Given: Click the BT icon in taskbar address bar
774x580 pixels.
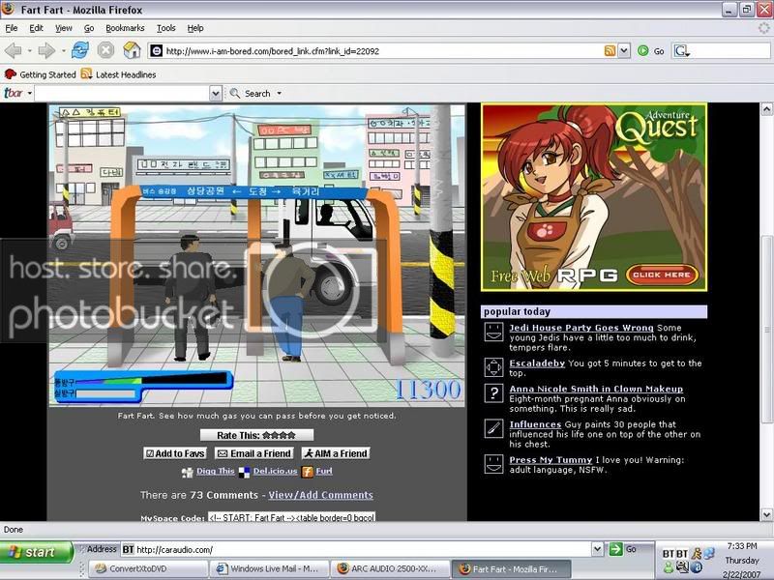Looking at the screenshot, I should [x=128, y=549].
